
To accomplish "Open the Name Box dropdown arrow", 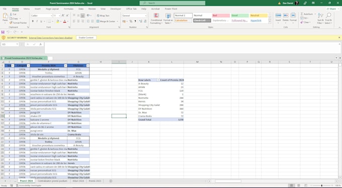I will (x=17, y=44).
